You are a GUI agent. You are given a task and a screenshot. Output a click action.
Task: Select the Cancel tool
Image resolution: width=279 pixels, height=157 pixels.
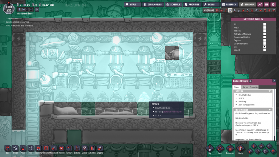(x=220, y=148)
